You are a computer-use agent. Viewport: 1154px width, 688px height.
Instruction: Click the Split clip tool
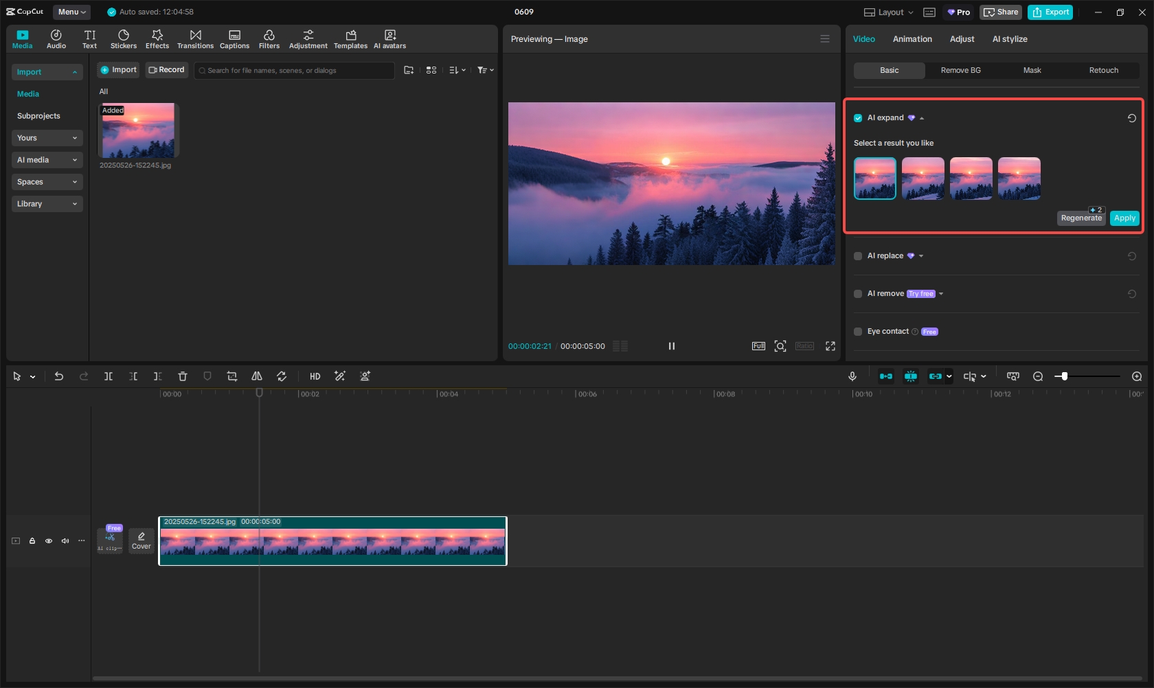[x=109, y=376]
